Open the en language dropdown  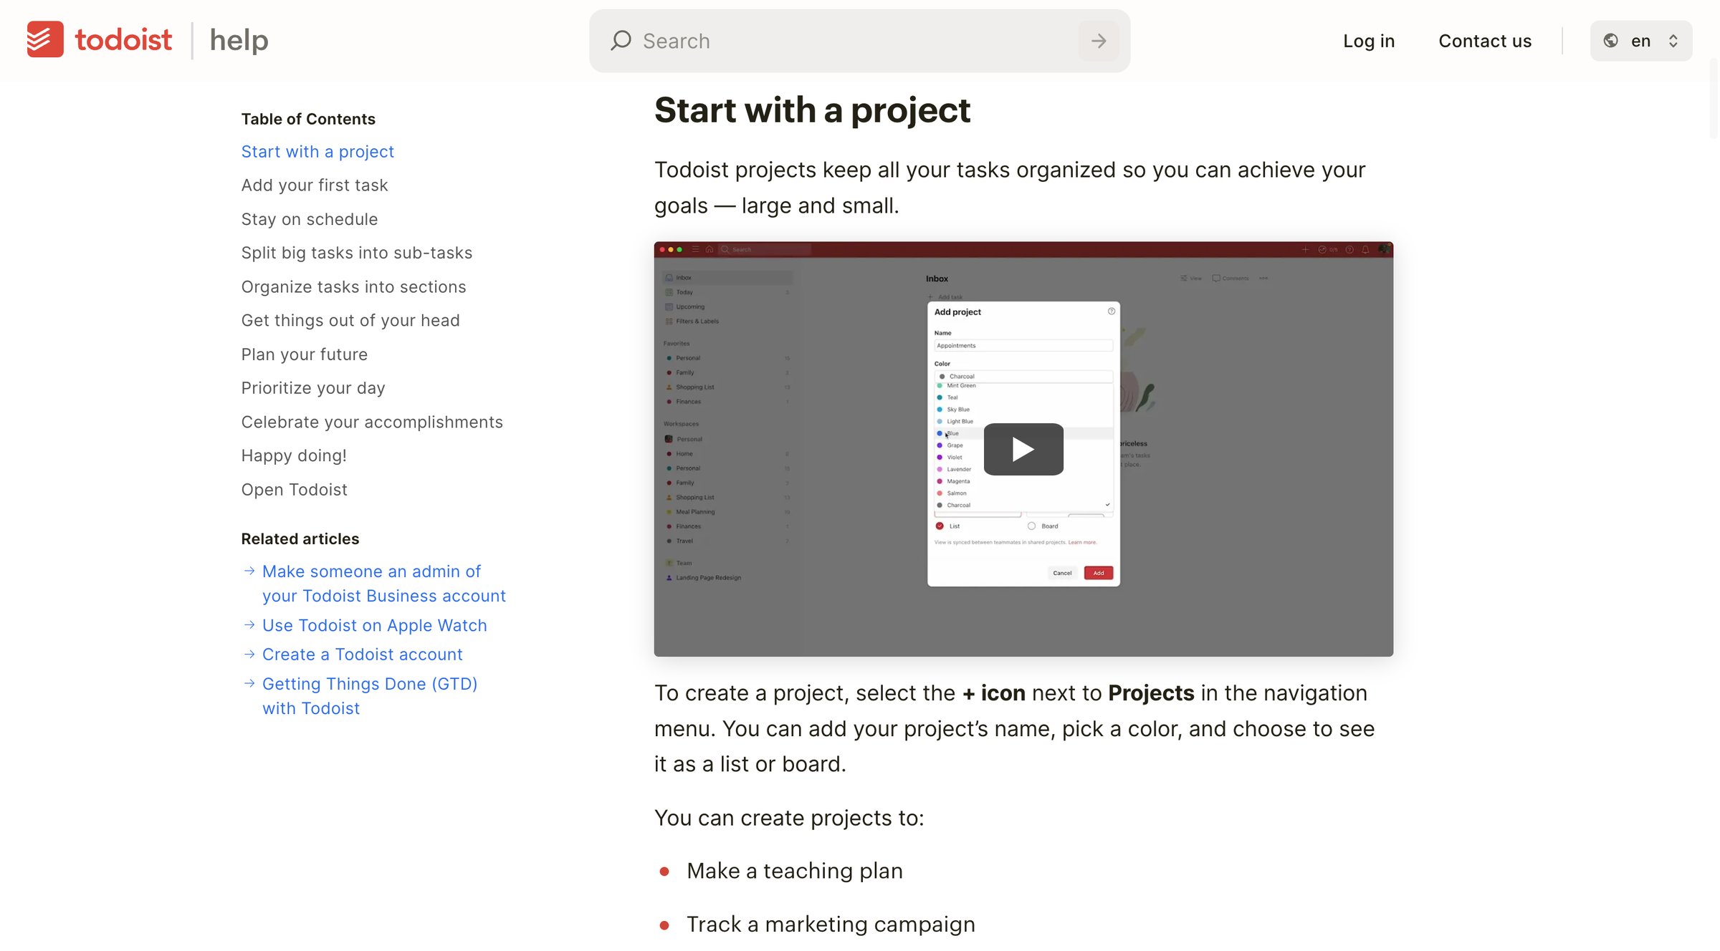1641,41
